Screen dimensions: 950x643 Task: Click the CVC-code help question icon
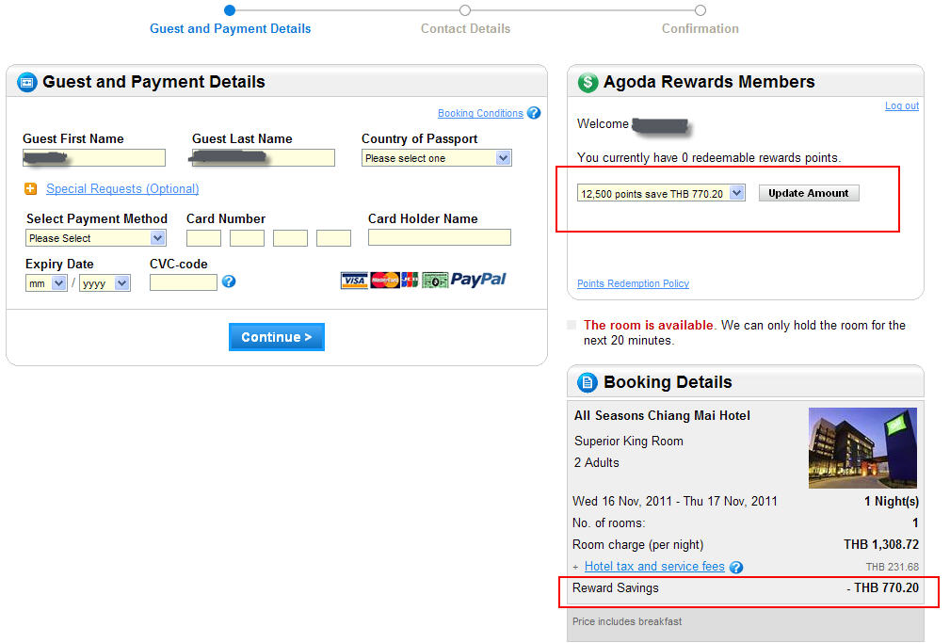[x=229, y=281]
